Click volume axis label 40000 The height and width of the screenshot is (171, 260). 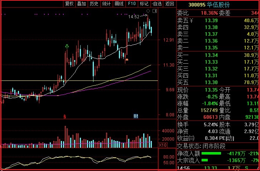tap(168, 131)
